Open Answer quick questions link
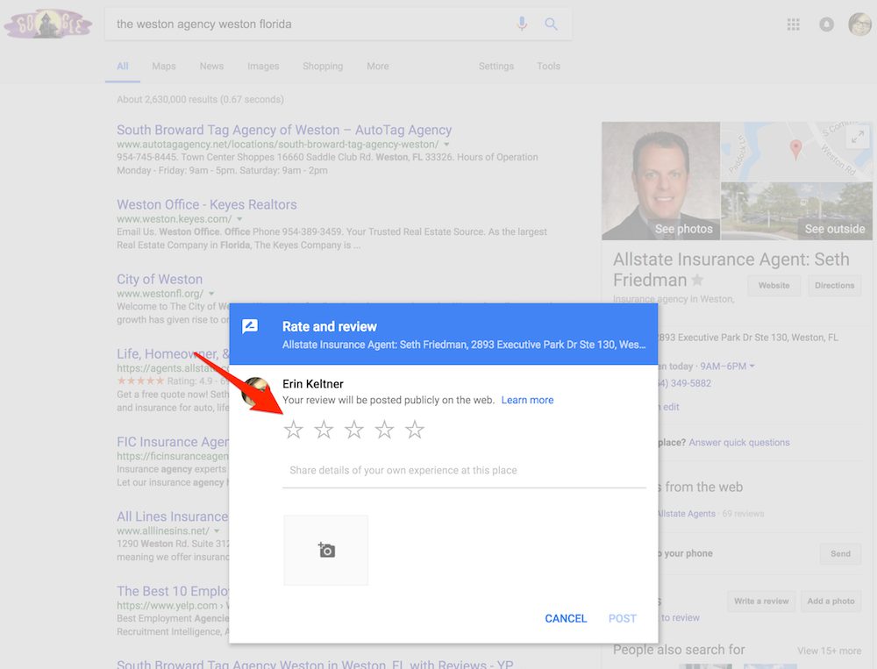877x669 pixels. pyautogui.click(x=738, y=443)
